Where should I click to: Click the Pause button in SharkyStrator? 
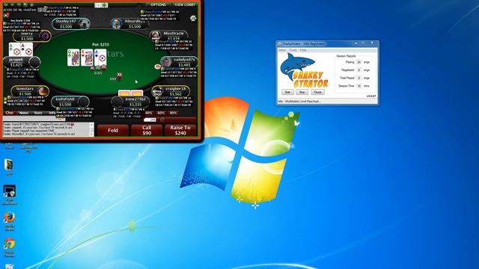[317, 92]
